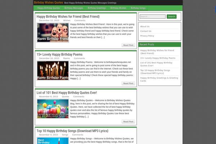Open Happy Birthday Quotes menu item
Viewport: 216px width, 144px height.
coord(49,8)
